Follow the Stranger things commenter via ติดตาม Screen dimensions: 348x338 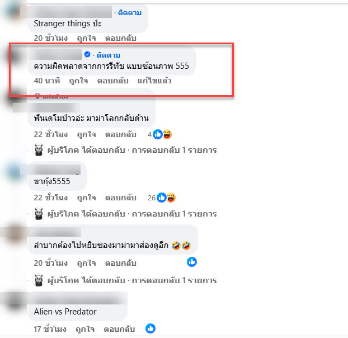tap(130, 13)
